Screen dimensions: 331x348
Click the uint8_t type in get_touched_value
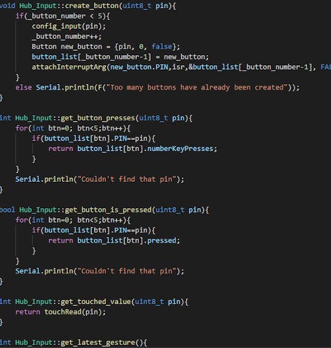click(149, 302)
